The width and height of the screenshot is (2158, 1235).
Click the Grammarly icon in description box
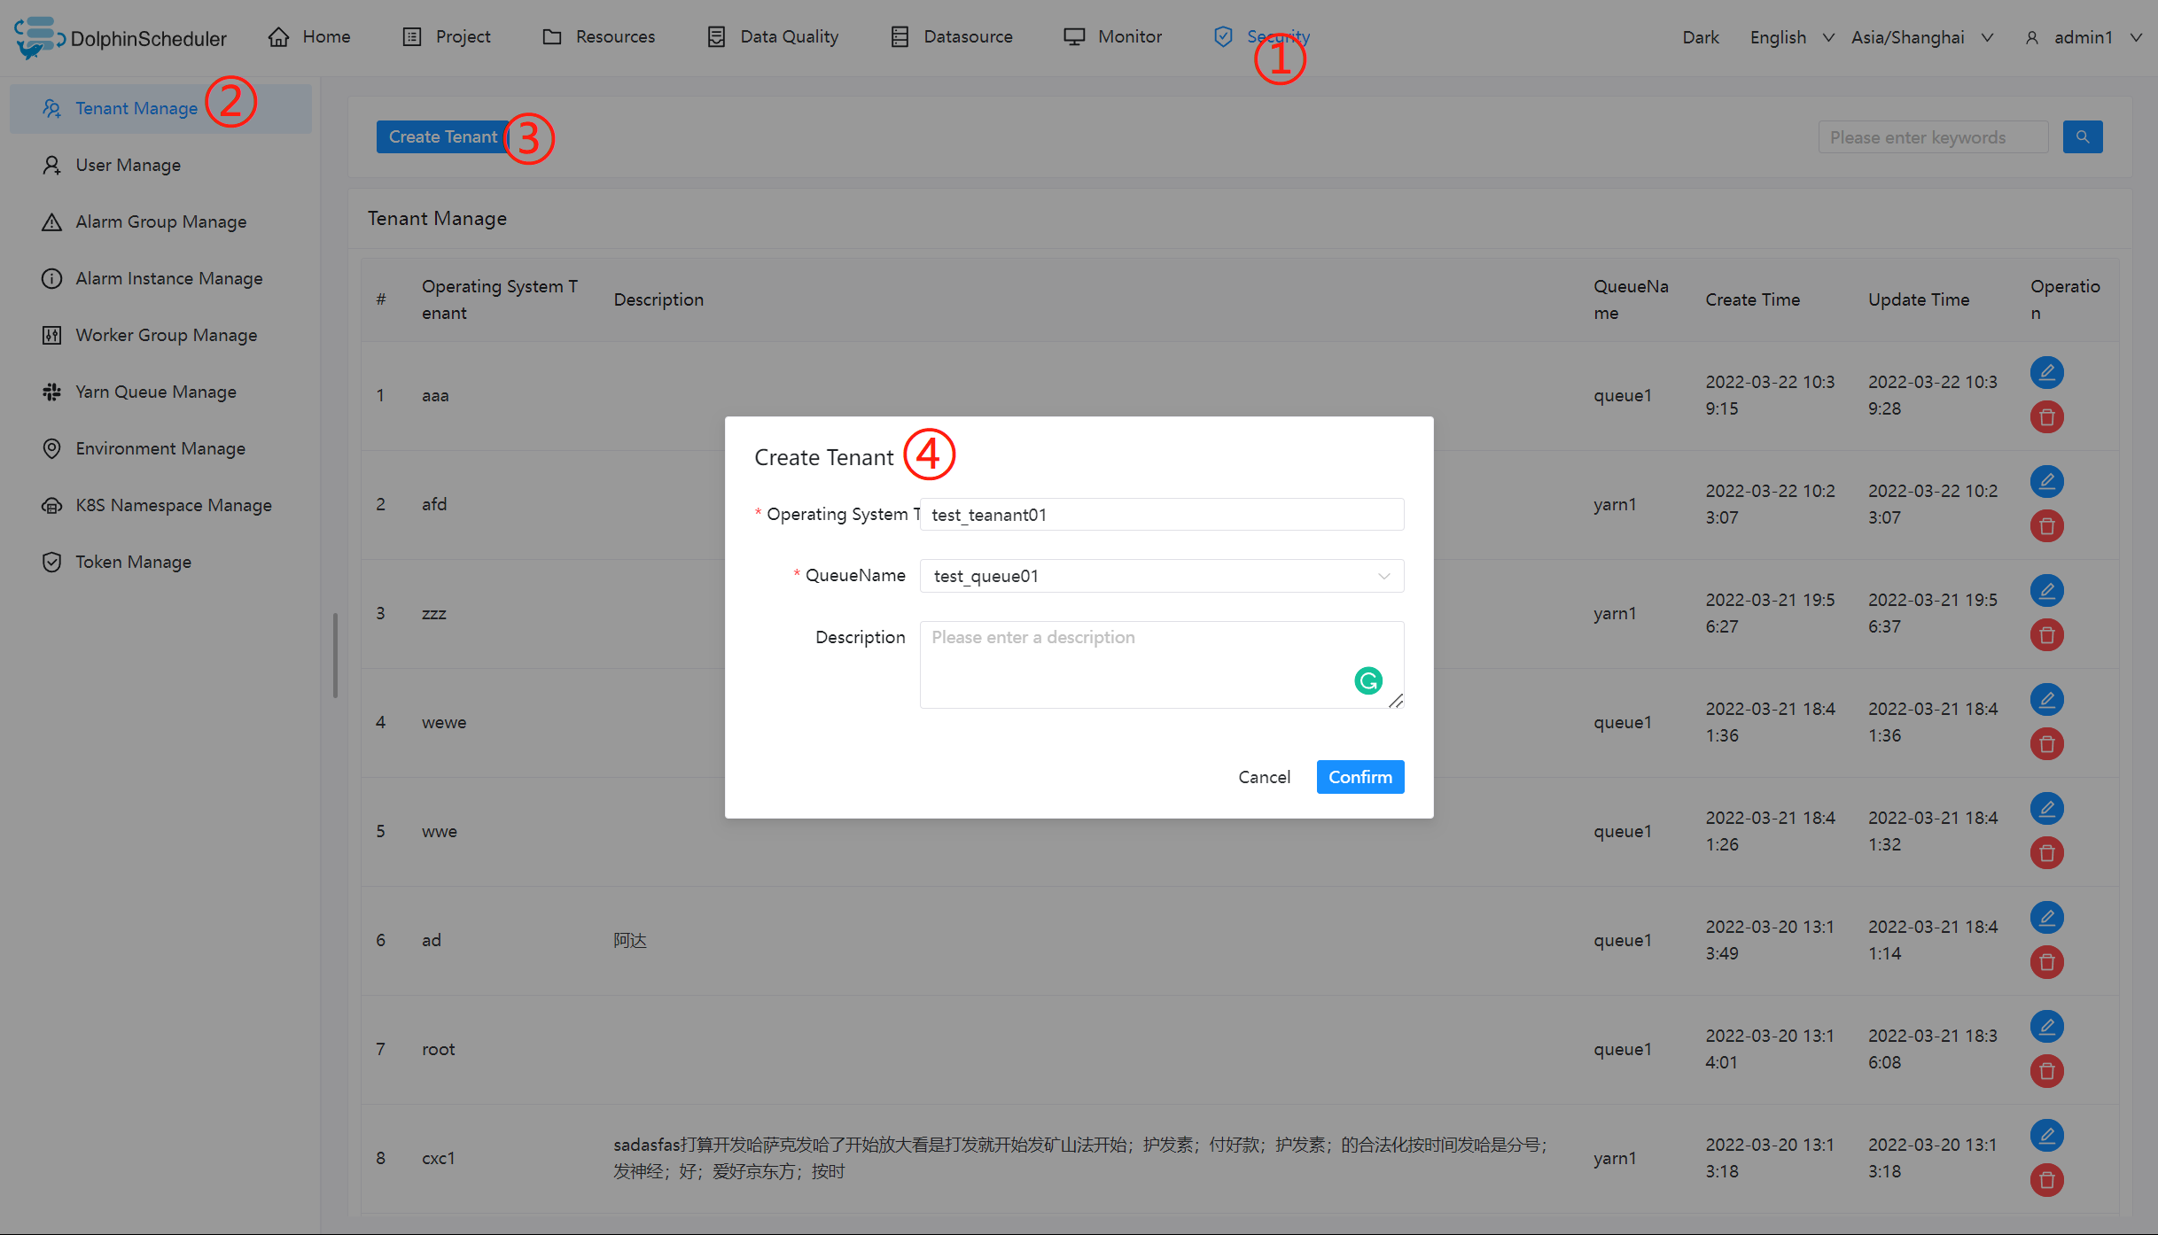(x=1367, y=680)
